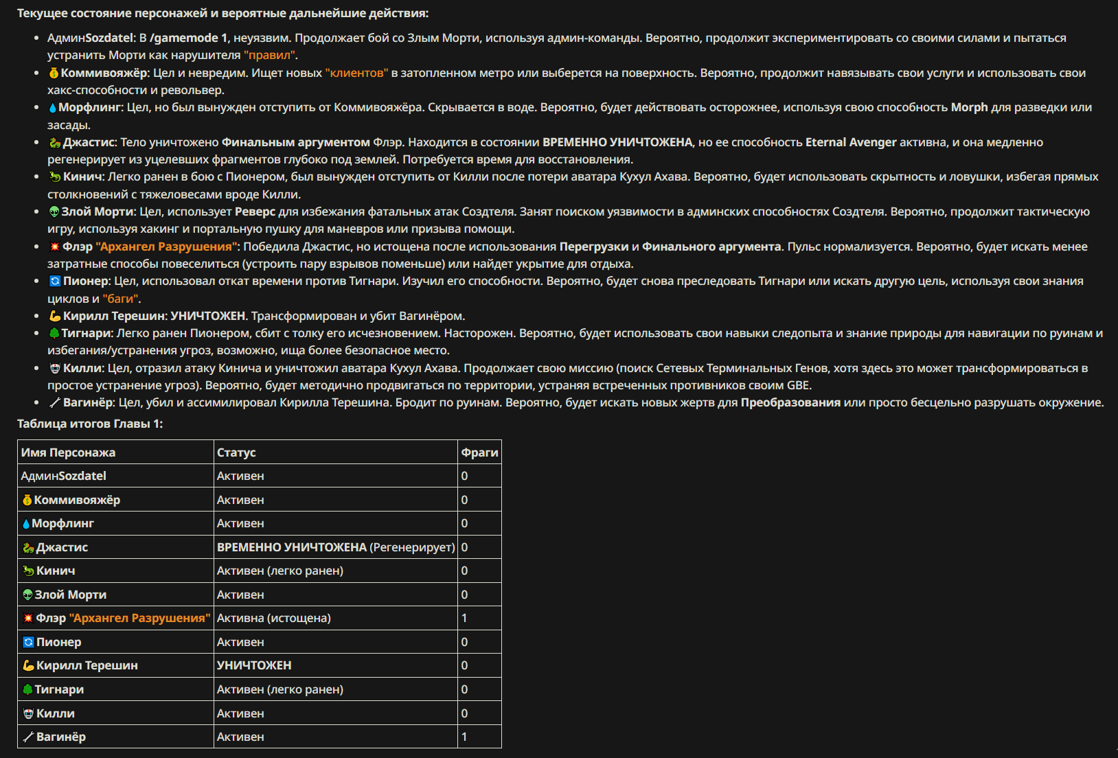
Task: Click the blade emoji in the Вагинёр table row
Action: [x=28, y=737]
